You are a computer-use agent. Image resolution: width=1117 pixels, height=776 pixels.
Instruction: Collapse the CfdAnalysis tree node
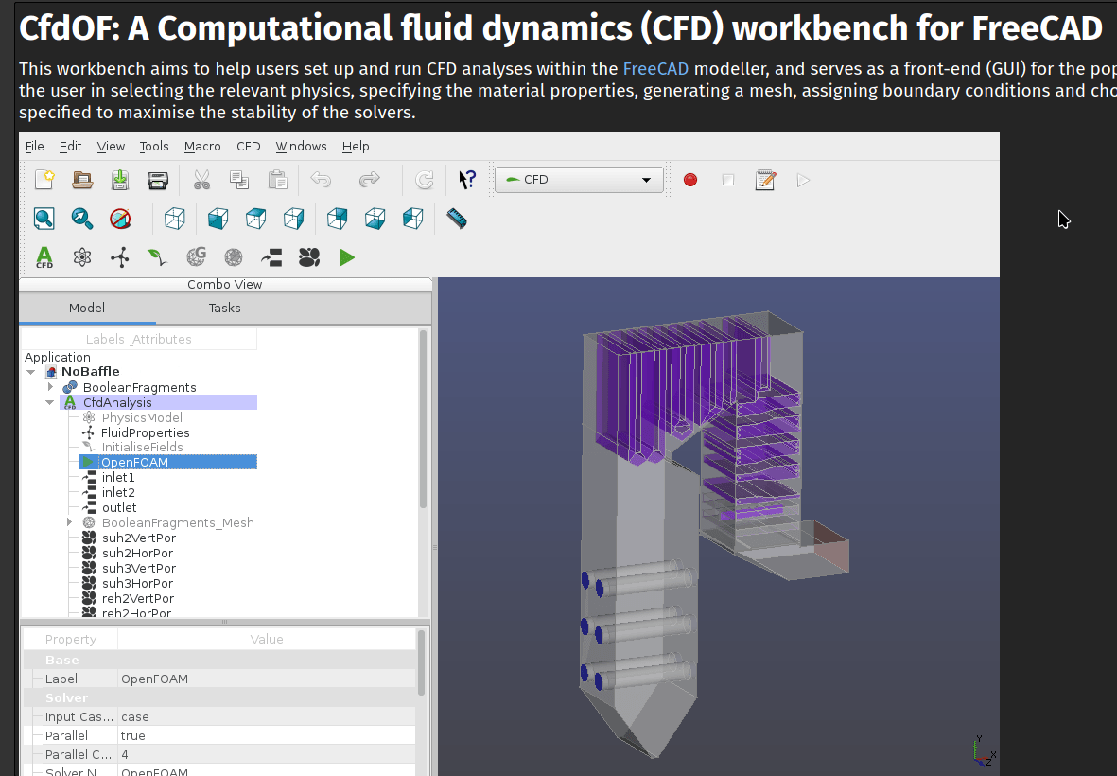pos(50,402)
